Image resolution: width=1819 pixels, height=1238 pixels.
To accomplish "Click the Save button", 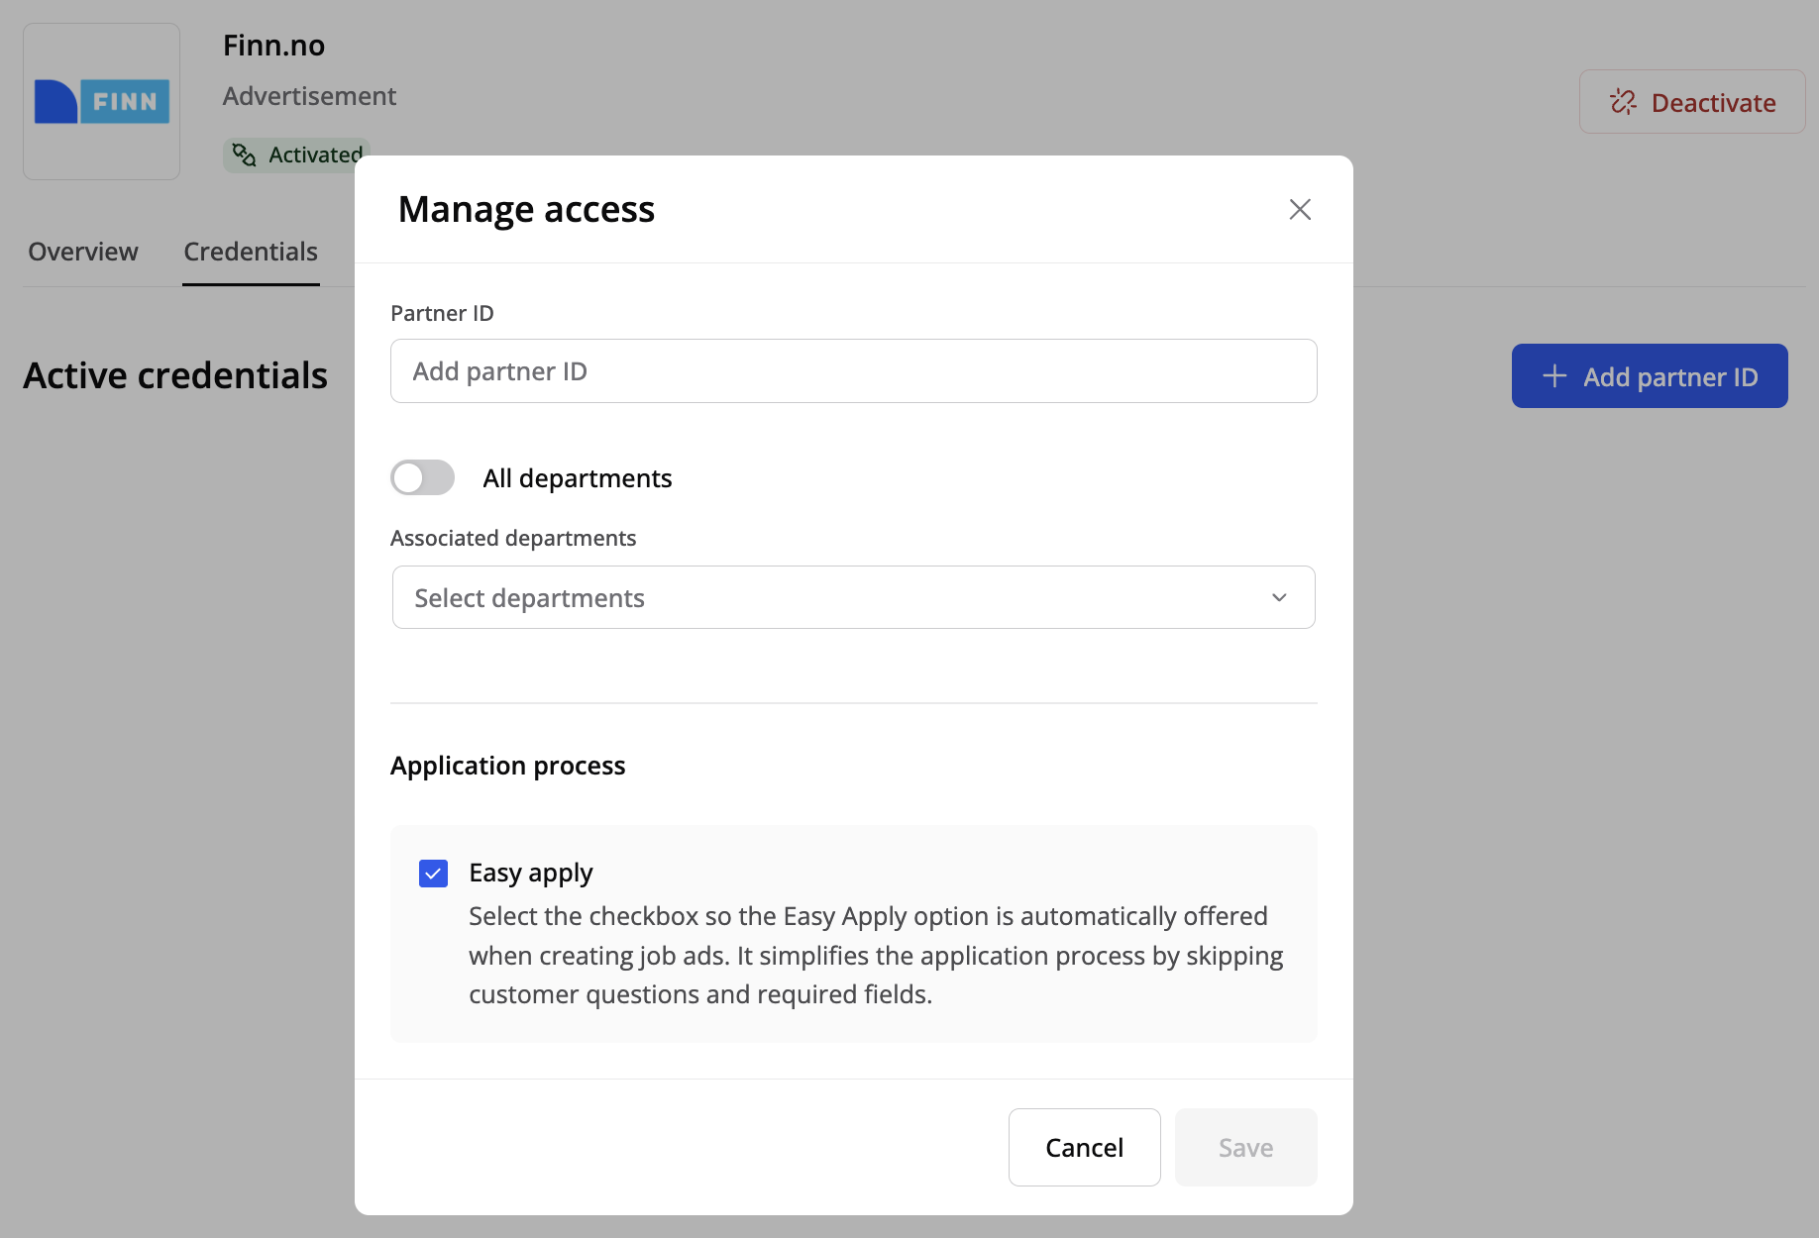I will (1245, 1147).
